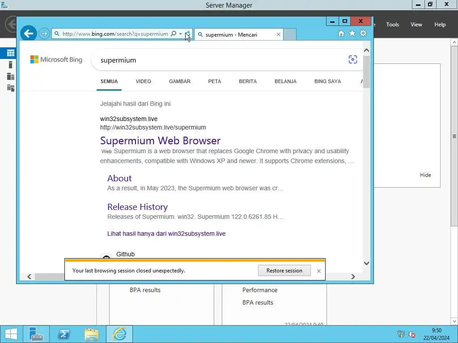Screen dimensions: 458x343
Task: Open a new blank tab in IE
Action: (290, 34)
